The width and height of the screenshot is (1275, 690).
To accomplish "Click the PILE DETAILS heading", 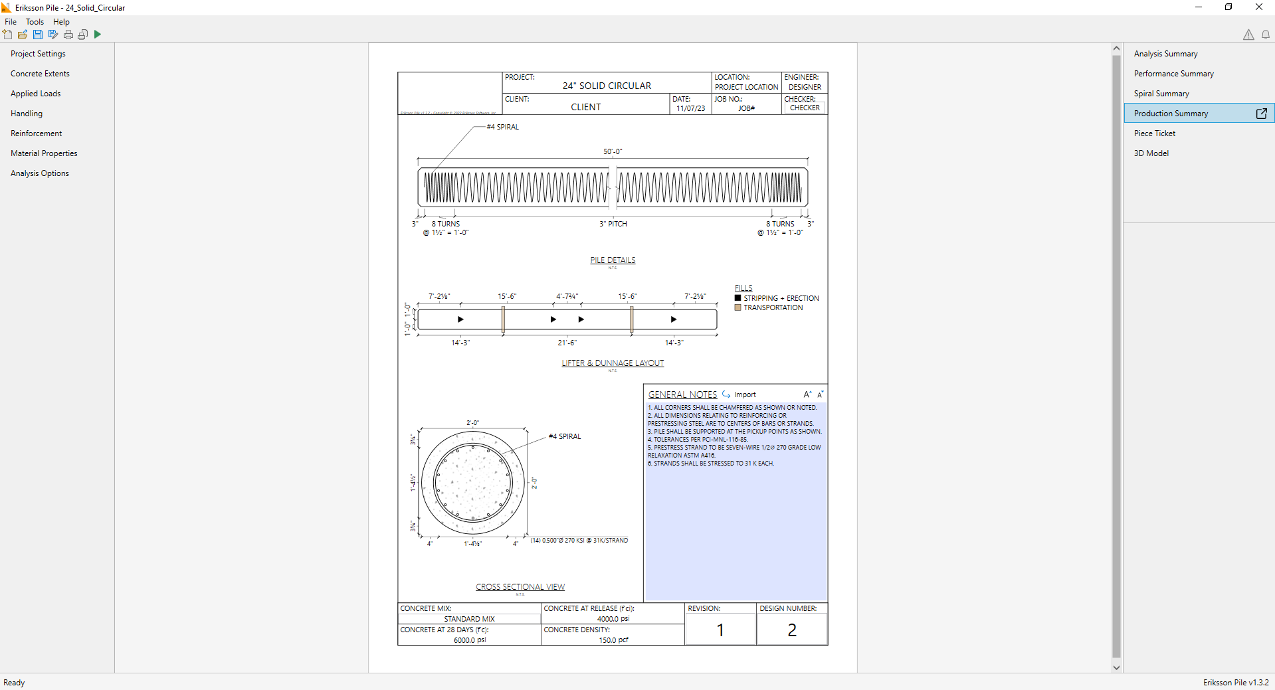I will tap(613, 260).
